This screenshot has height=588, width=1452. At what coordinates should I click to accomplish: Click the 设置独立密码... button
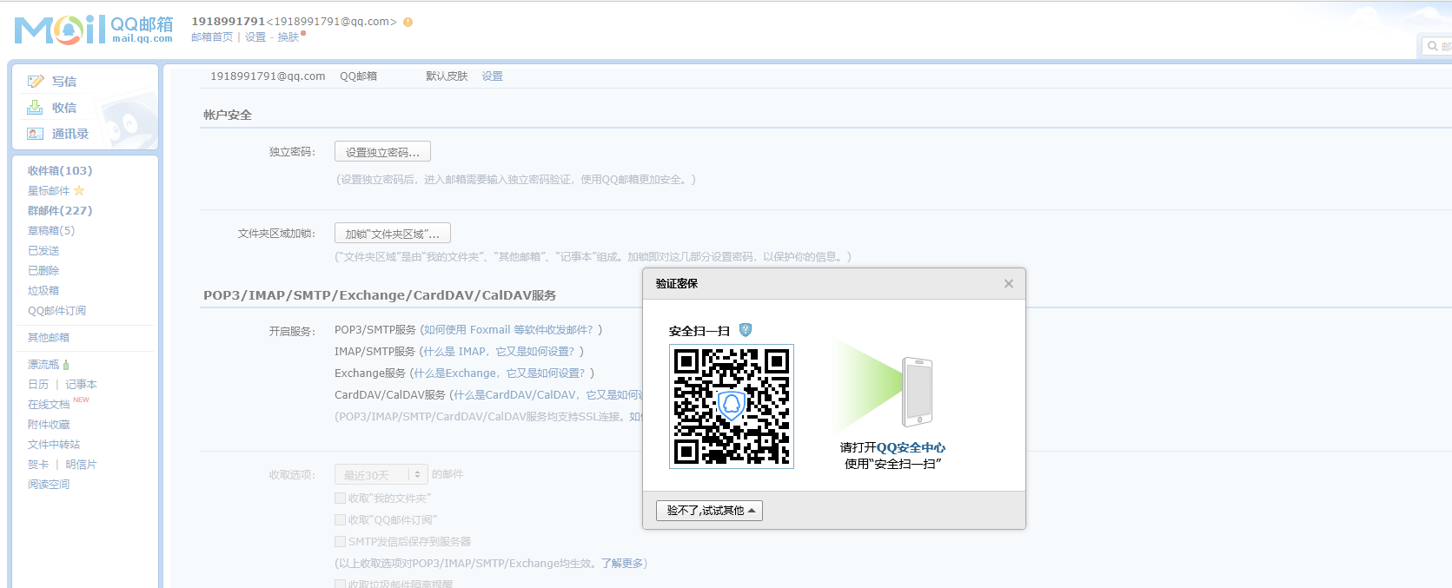[382, 152]
